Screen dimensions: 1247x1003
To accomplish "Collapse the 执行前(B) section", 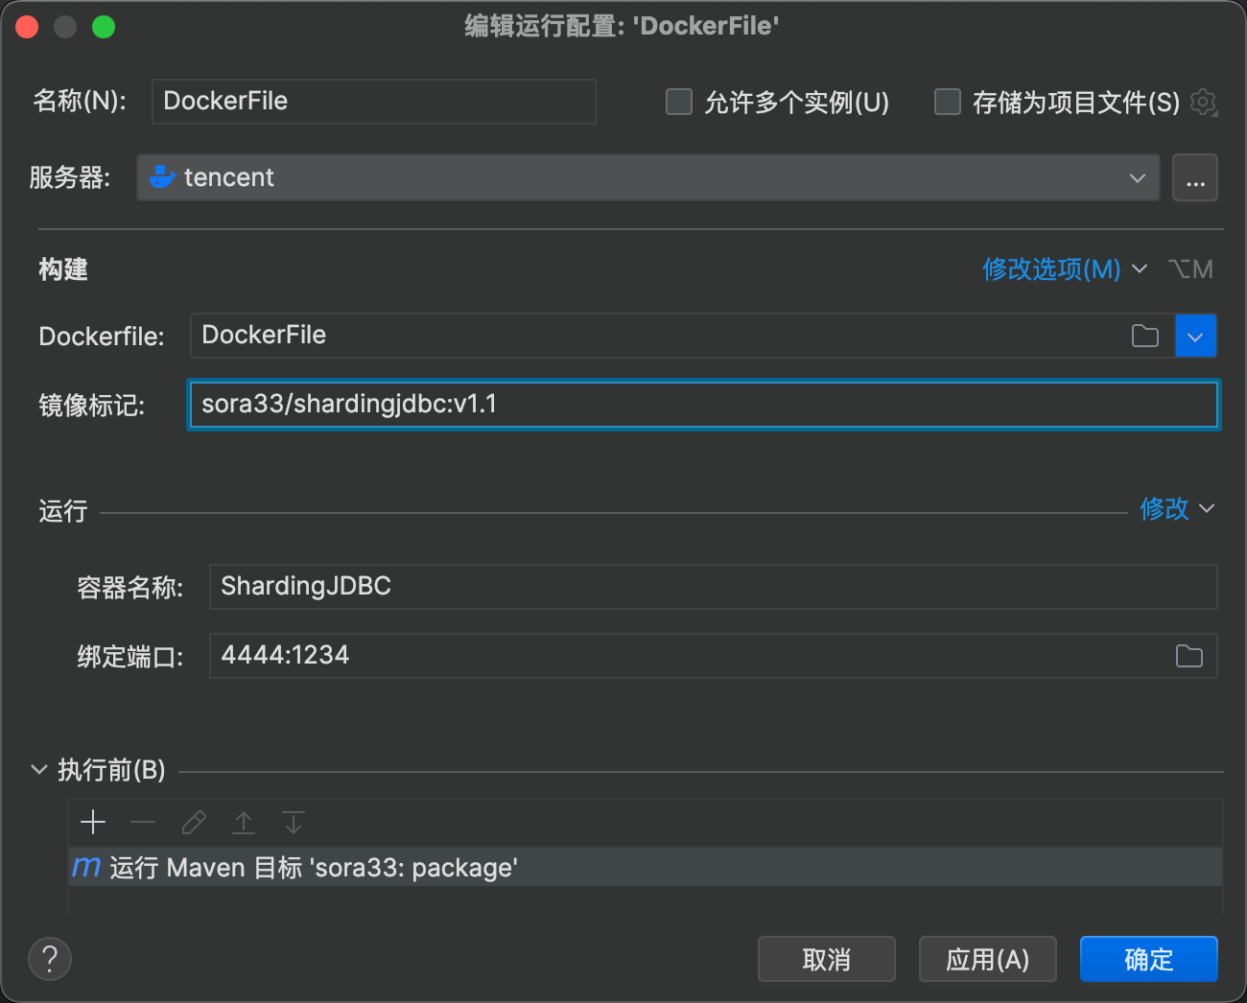I will click(x=39, y=770).
